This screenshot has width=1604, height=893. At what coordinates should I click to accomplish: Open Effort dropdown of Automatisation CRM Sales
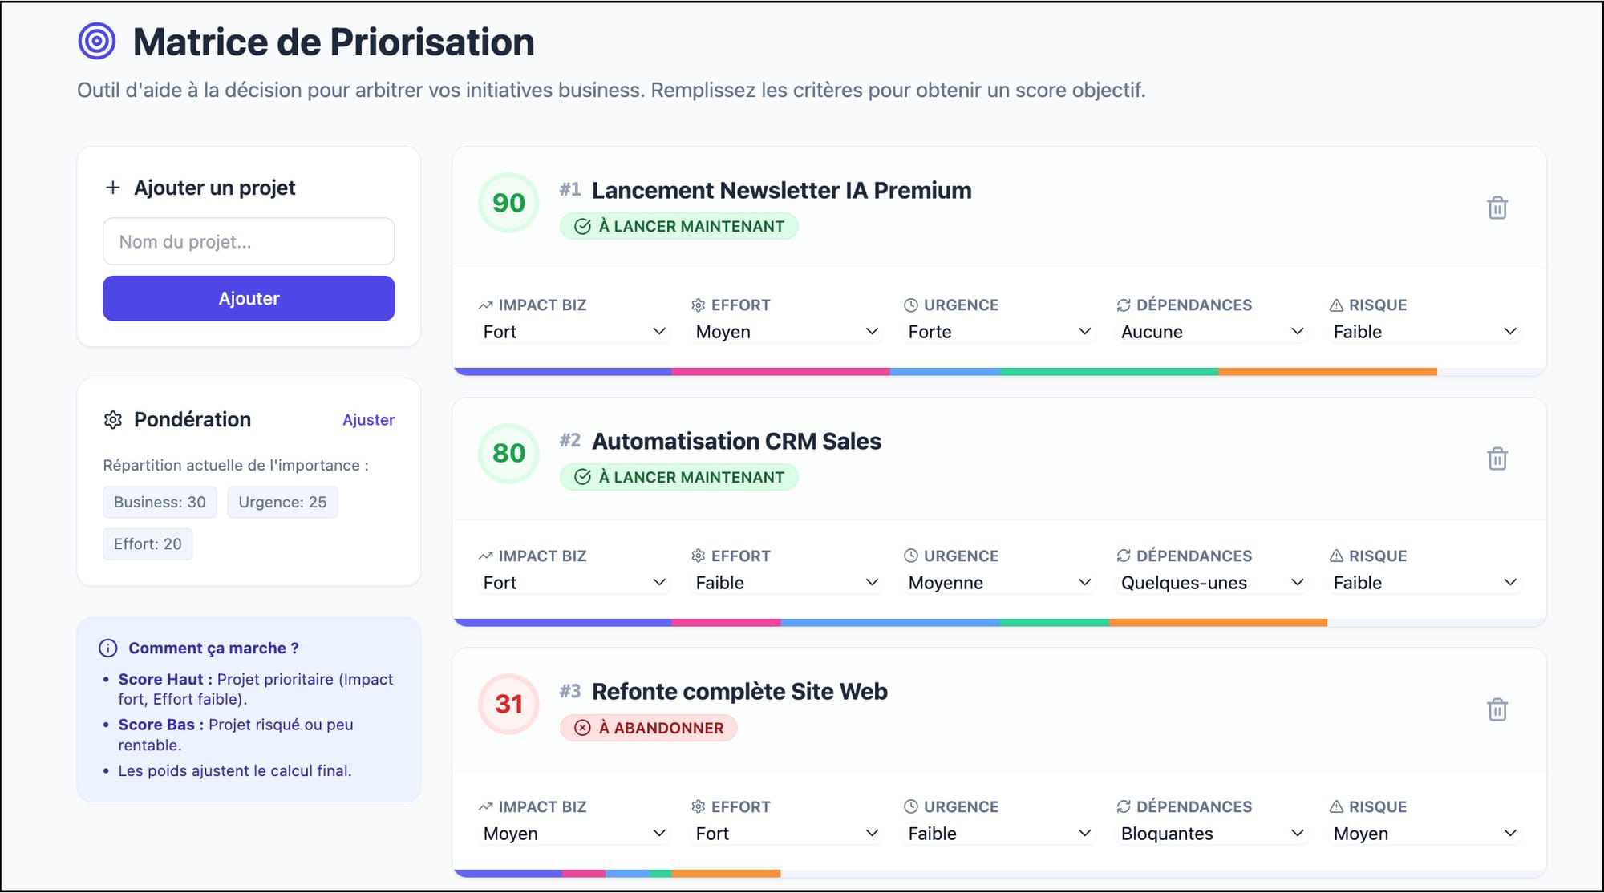click(x=787, y=583)
